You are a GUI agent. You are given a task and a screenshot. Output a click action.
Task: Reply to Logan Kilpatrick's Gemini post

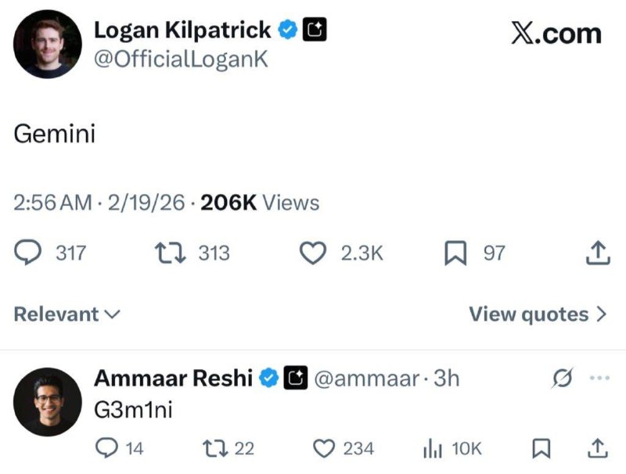click(29, 252)
